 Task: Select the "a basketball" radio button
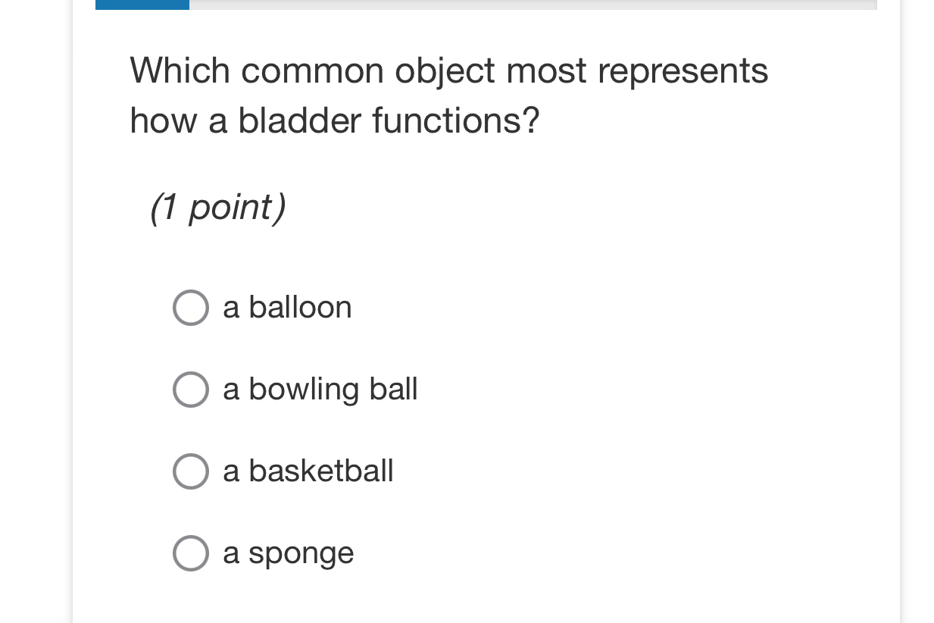[190, 471]
